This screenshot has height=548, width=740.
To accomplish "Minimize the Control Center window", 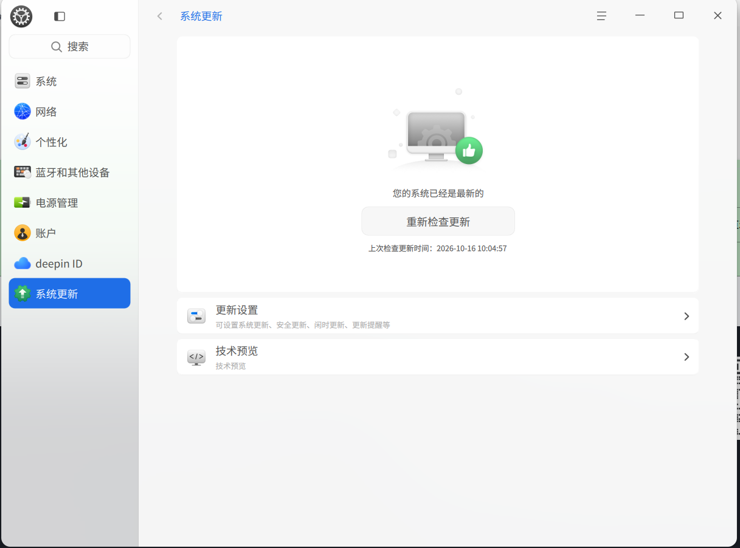I will click(640, 16).
